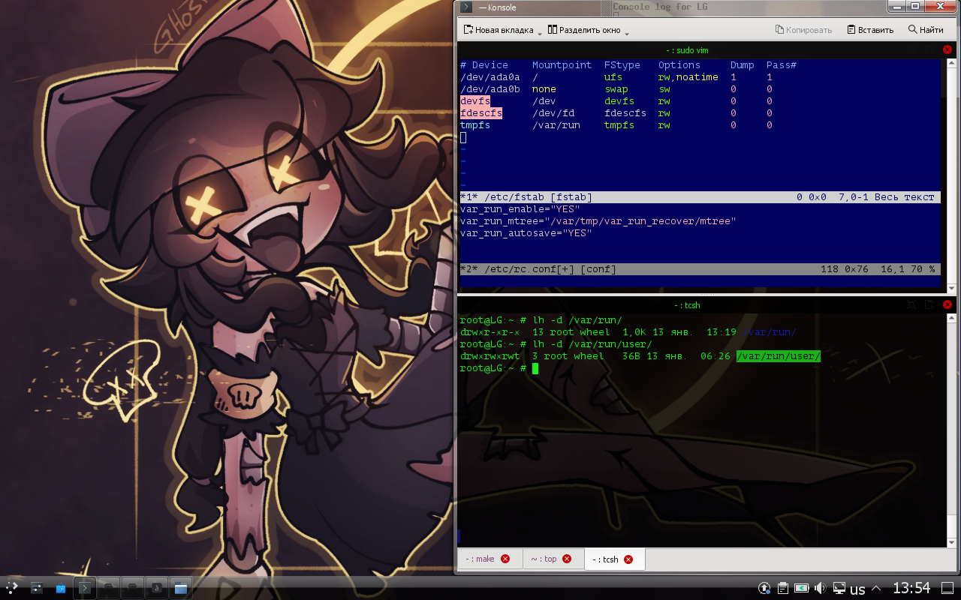This screenshot has width=961, height=600.
Task: Click /dev/ada0b in the fstab
Action: [x=490, y=89]
